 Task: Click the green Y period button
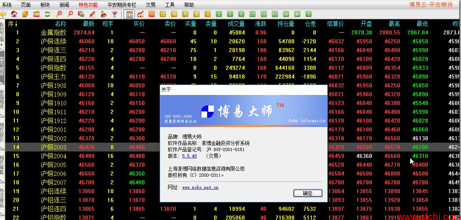click(308, 14)
